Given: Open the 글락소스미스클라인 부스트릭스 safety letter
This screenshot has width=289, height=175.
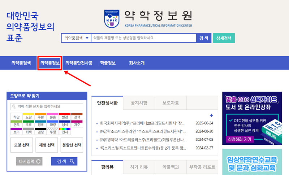Looking at the screenshot, I should [143, 131].
